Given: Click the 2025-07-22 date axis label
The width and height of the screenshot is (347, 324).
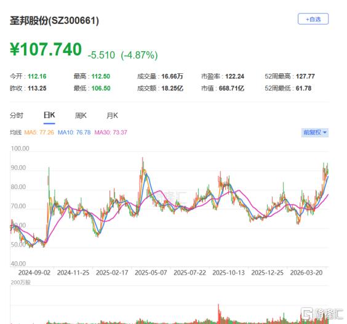Looking at the screenshot, I should (x=189, y=273).
